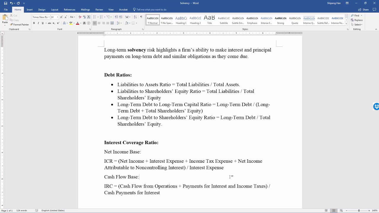The height and width of the screenshot is (213, 379).
Task: Sort text with the A-Z sort icon
Action: click(135, 17)
